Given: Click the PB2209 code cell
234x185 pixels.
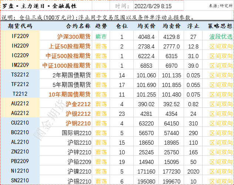Looking at the screenshot, I should [x=20, y=161].
